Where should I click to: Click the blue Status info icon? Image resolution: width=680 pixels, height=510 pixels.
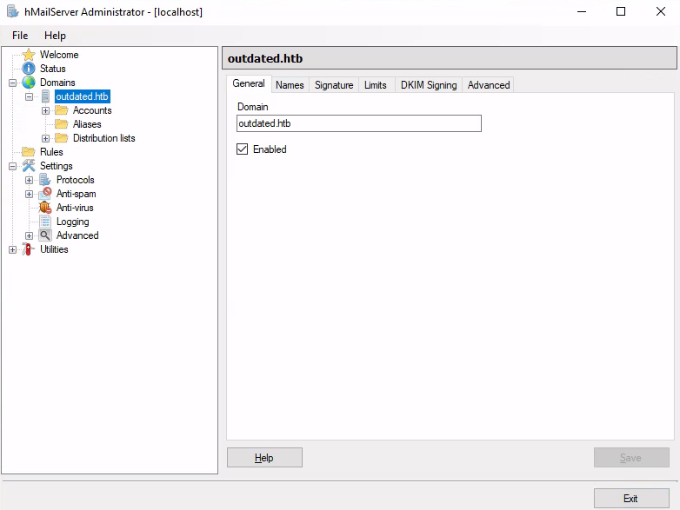(x=29, y=69)
